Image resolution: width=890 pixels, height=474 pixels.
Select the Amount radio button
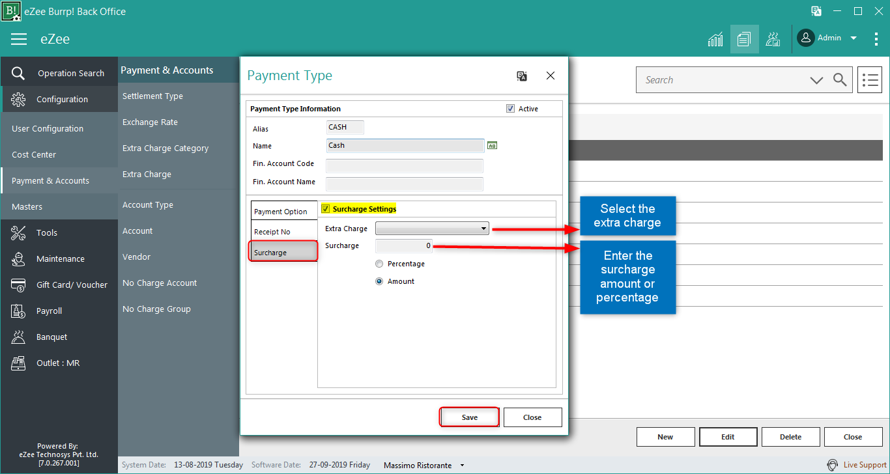coord(379,281)
